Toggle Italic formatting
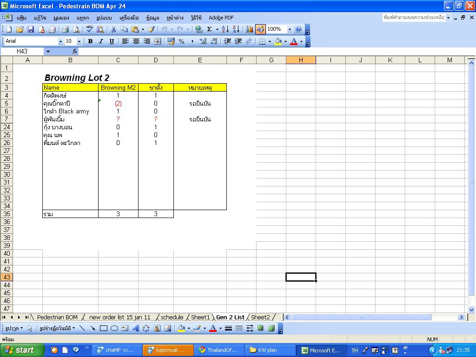The image size is (476, 357). 101,41
